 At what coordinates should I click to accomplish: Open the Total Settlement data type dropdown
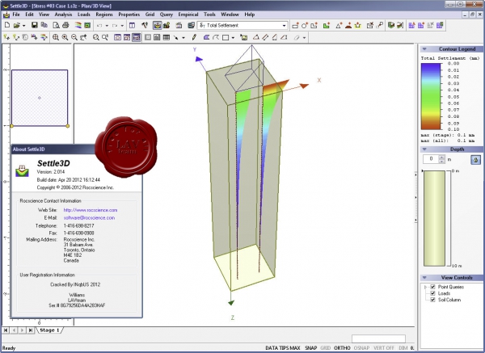284,25
